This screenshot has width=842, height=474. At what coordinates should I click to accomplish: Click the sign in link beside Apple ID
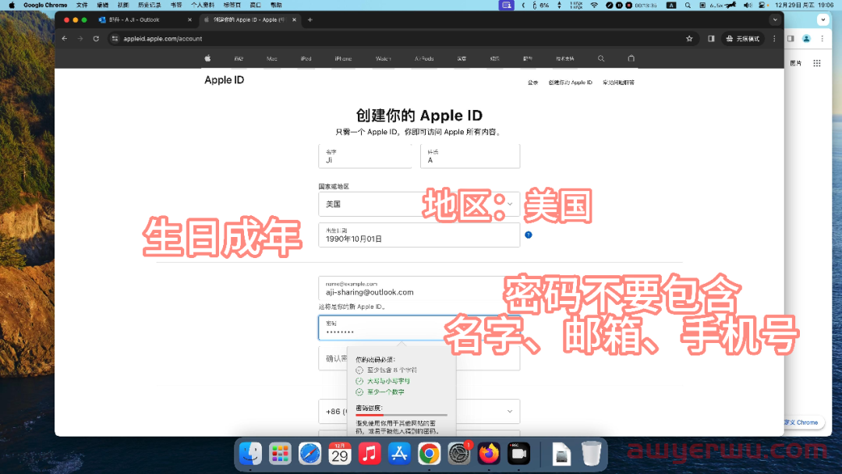[532, 82]
